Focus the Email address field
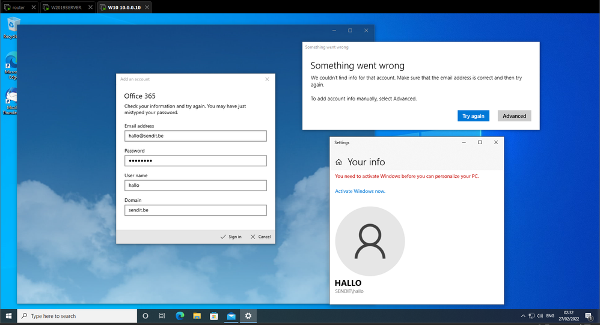Image resolution: width=600 pixels, height=325 pixels. 195,136
